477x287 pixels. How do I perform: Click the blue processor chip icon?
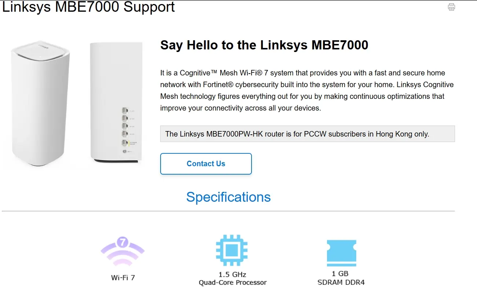click(x=232, y=251)
